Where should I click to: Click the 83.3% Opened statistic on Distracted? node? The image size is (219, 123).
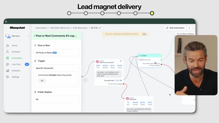point(143,103)
